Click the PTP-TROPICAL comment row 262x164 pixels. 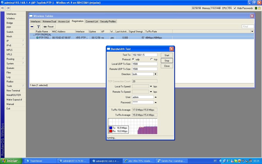click(142, 34)
